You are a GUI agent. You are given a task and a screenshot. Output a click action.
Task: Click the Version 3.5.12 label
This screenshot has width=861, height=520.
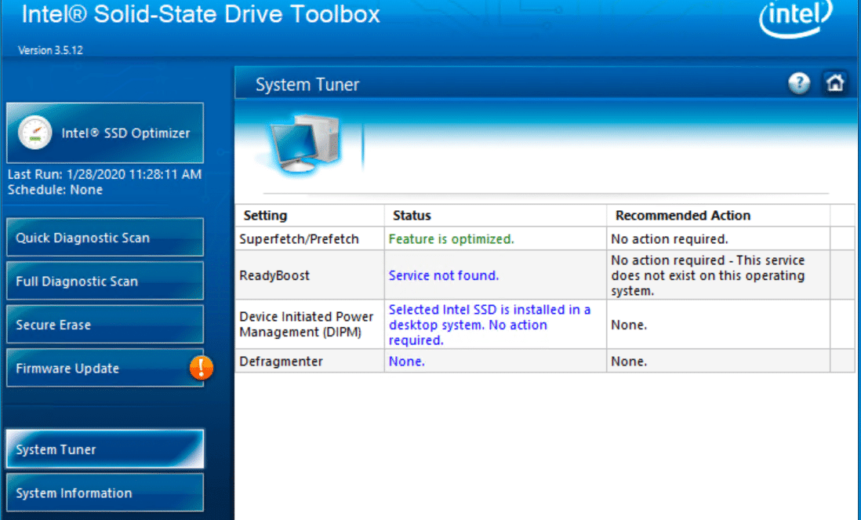coord(50,50)
